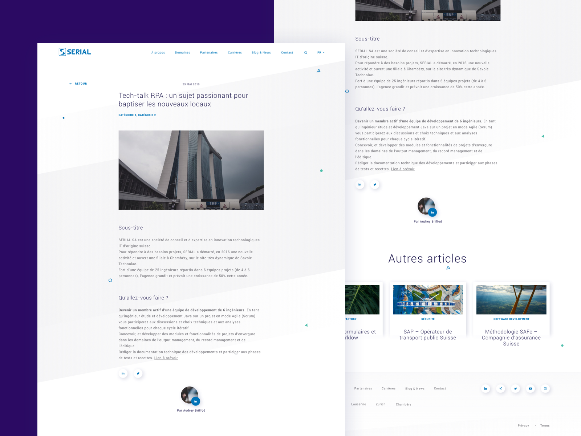Open the YouTube icon in the footer
The image size is (581, 436).
tap(530, 388)
